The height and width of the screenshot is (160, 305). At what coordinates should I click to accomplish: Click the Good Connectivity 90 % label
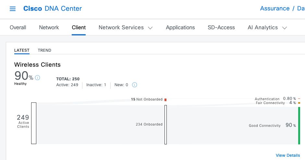272,125
